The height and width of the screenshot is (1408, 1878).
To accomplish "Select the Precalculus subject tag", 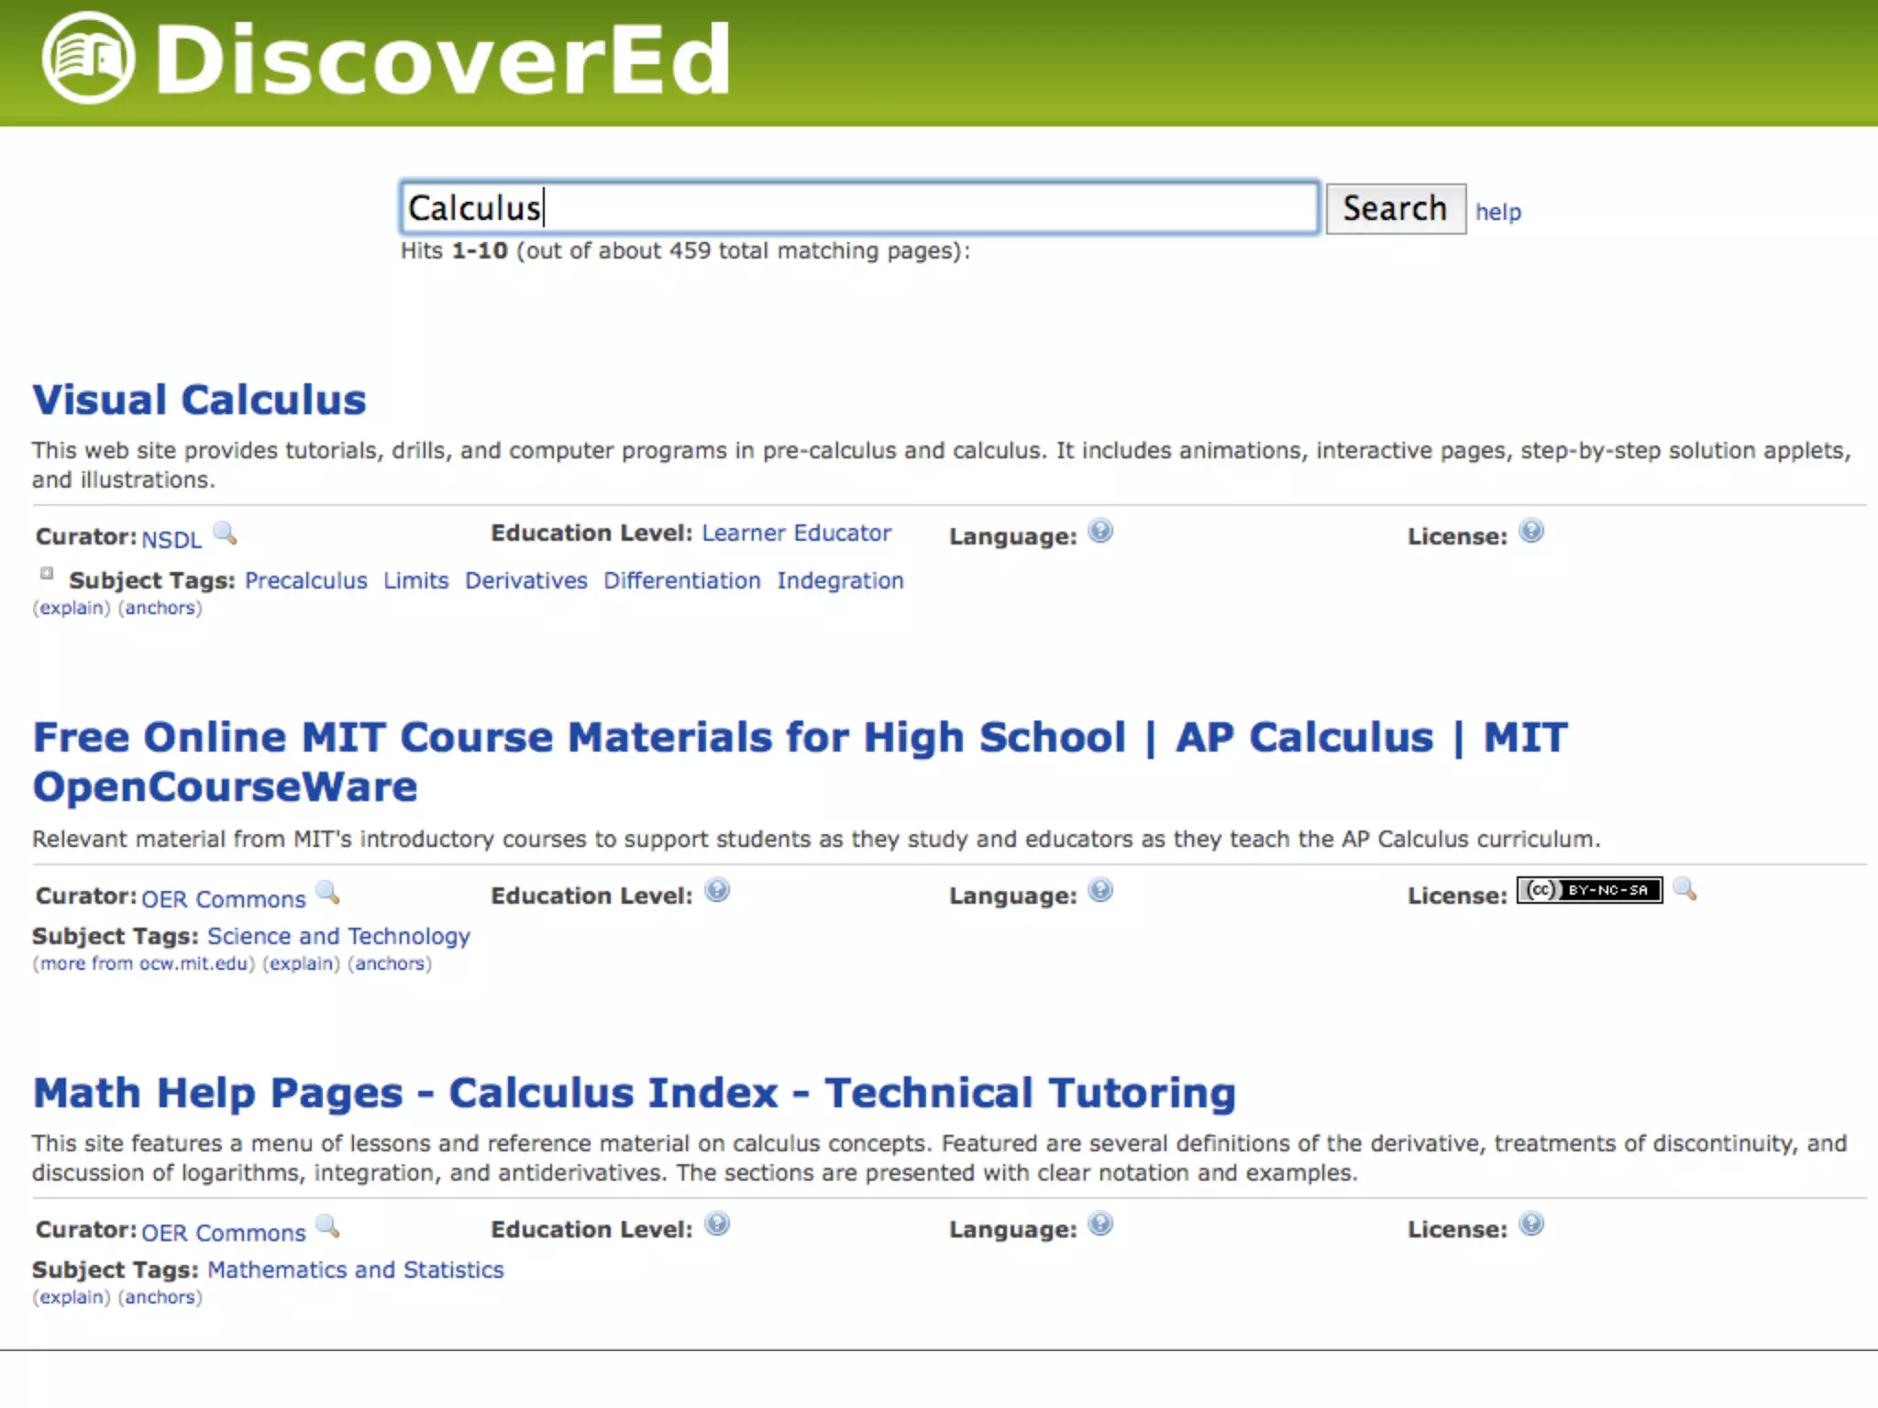I will coord(305,581).
